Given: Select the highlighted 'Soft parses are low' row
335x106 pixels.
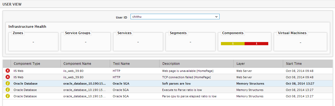Looking at the screenshot, I should (167, 84).
